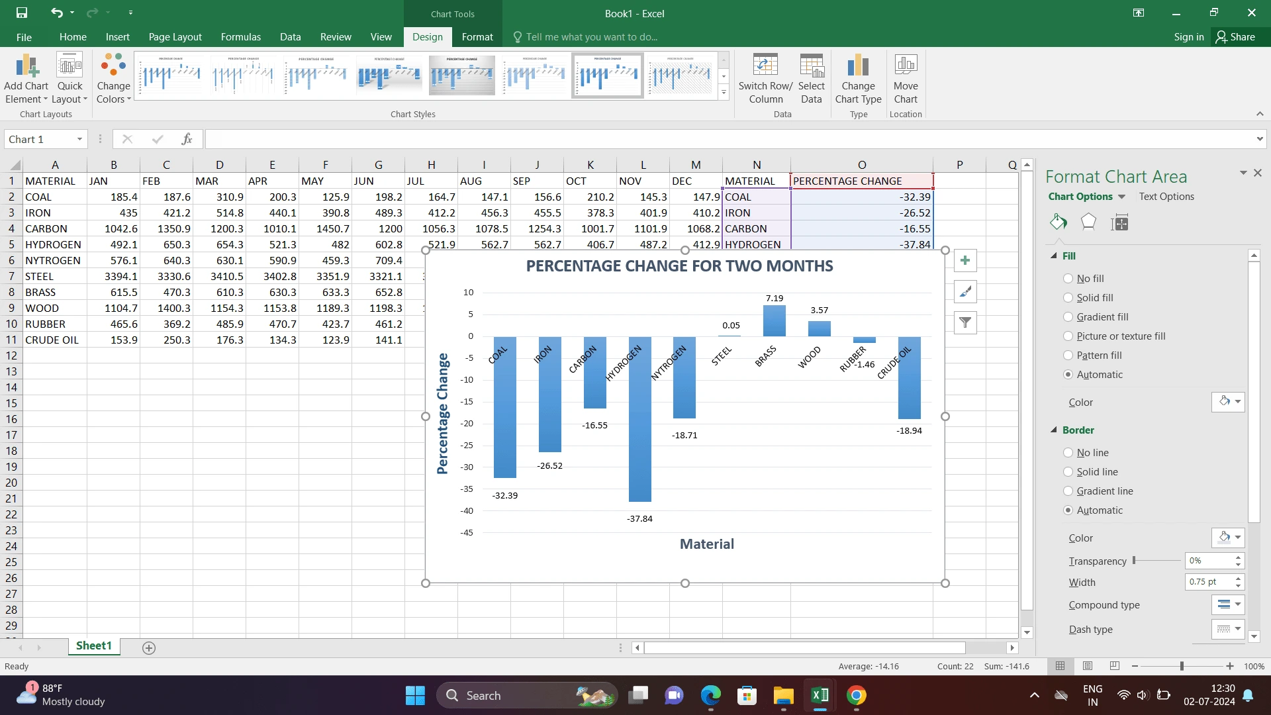Click the Switch Row/Column icon

[765, 66]
